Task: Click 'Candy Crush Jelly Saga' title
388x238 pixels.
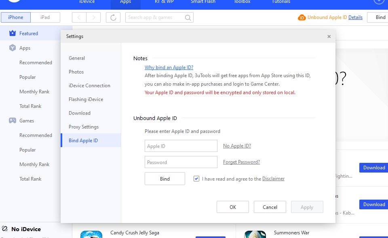Action: 135,233
